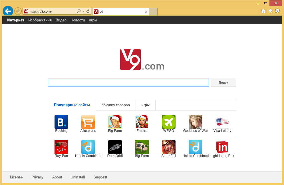
Task: Open the WEGO airplane icon
Action: pos(169,122)
